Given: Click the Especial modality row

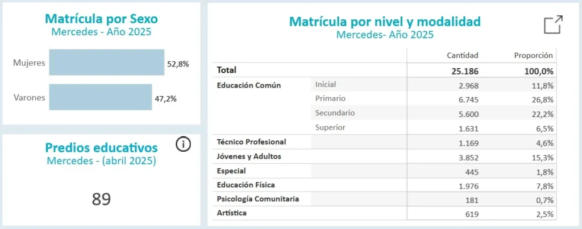Looking at the screenshot, I should coord(231,170).
